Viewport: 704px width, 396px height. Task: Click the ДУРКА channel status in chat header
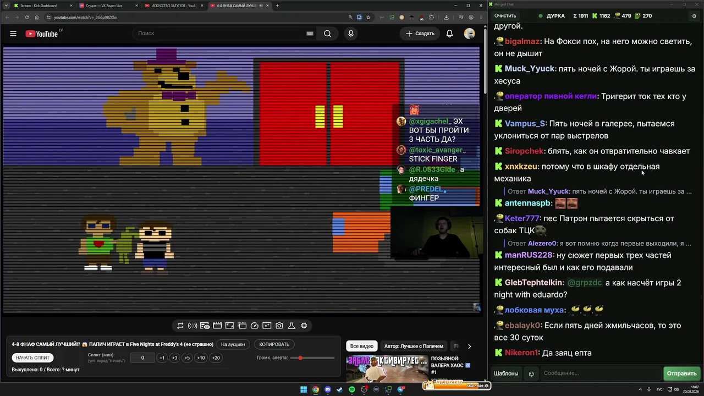552,16
